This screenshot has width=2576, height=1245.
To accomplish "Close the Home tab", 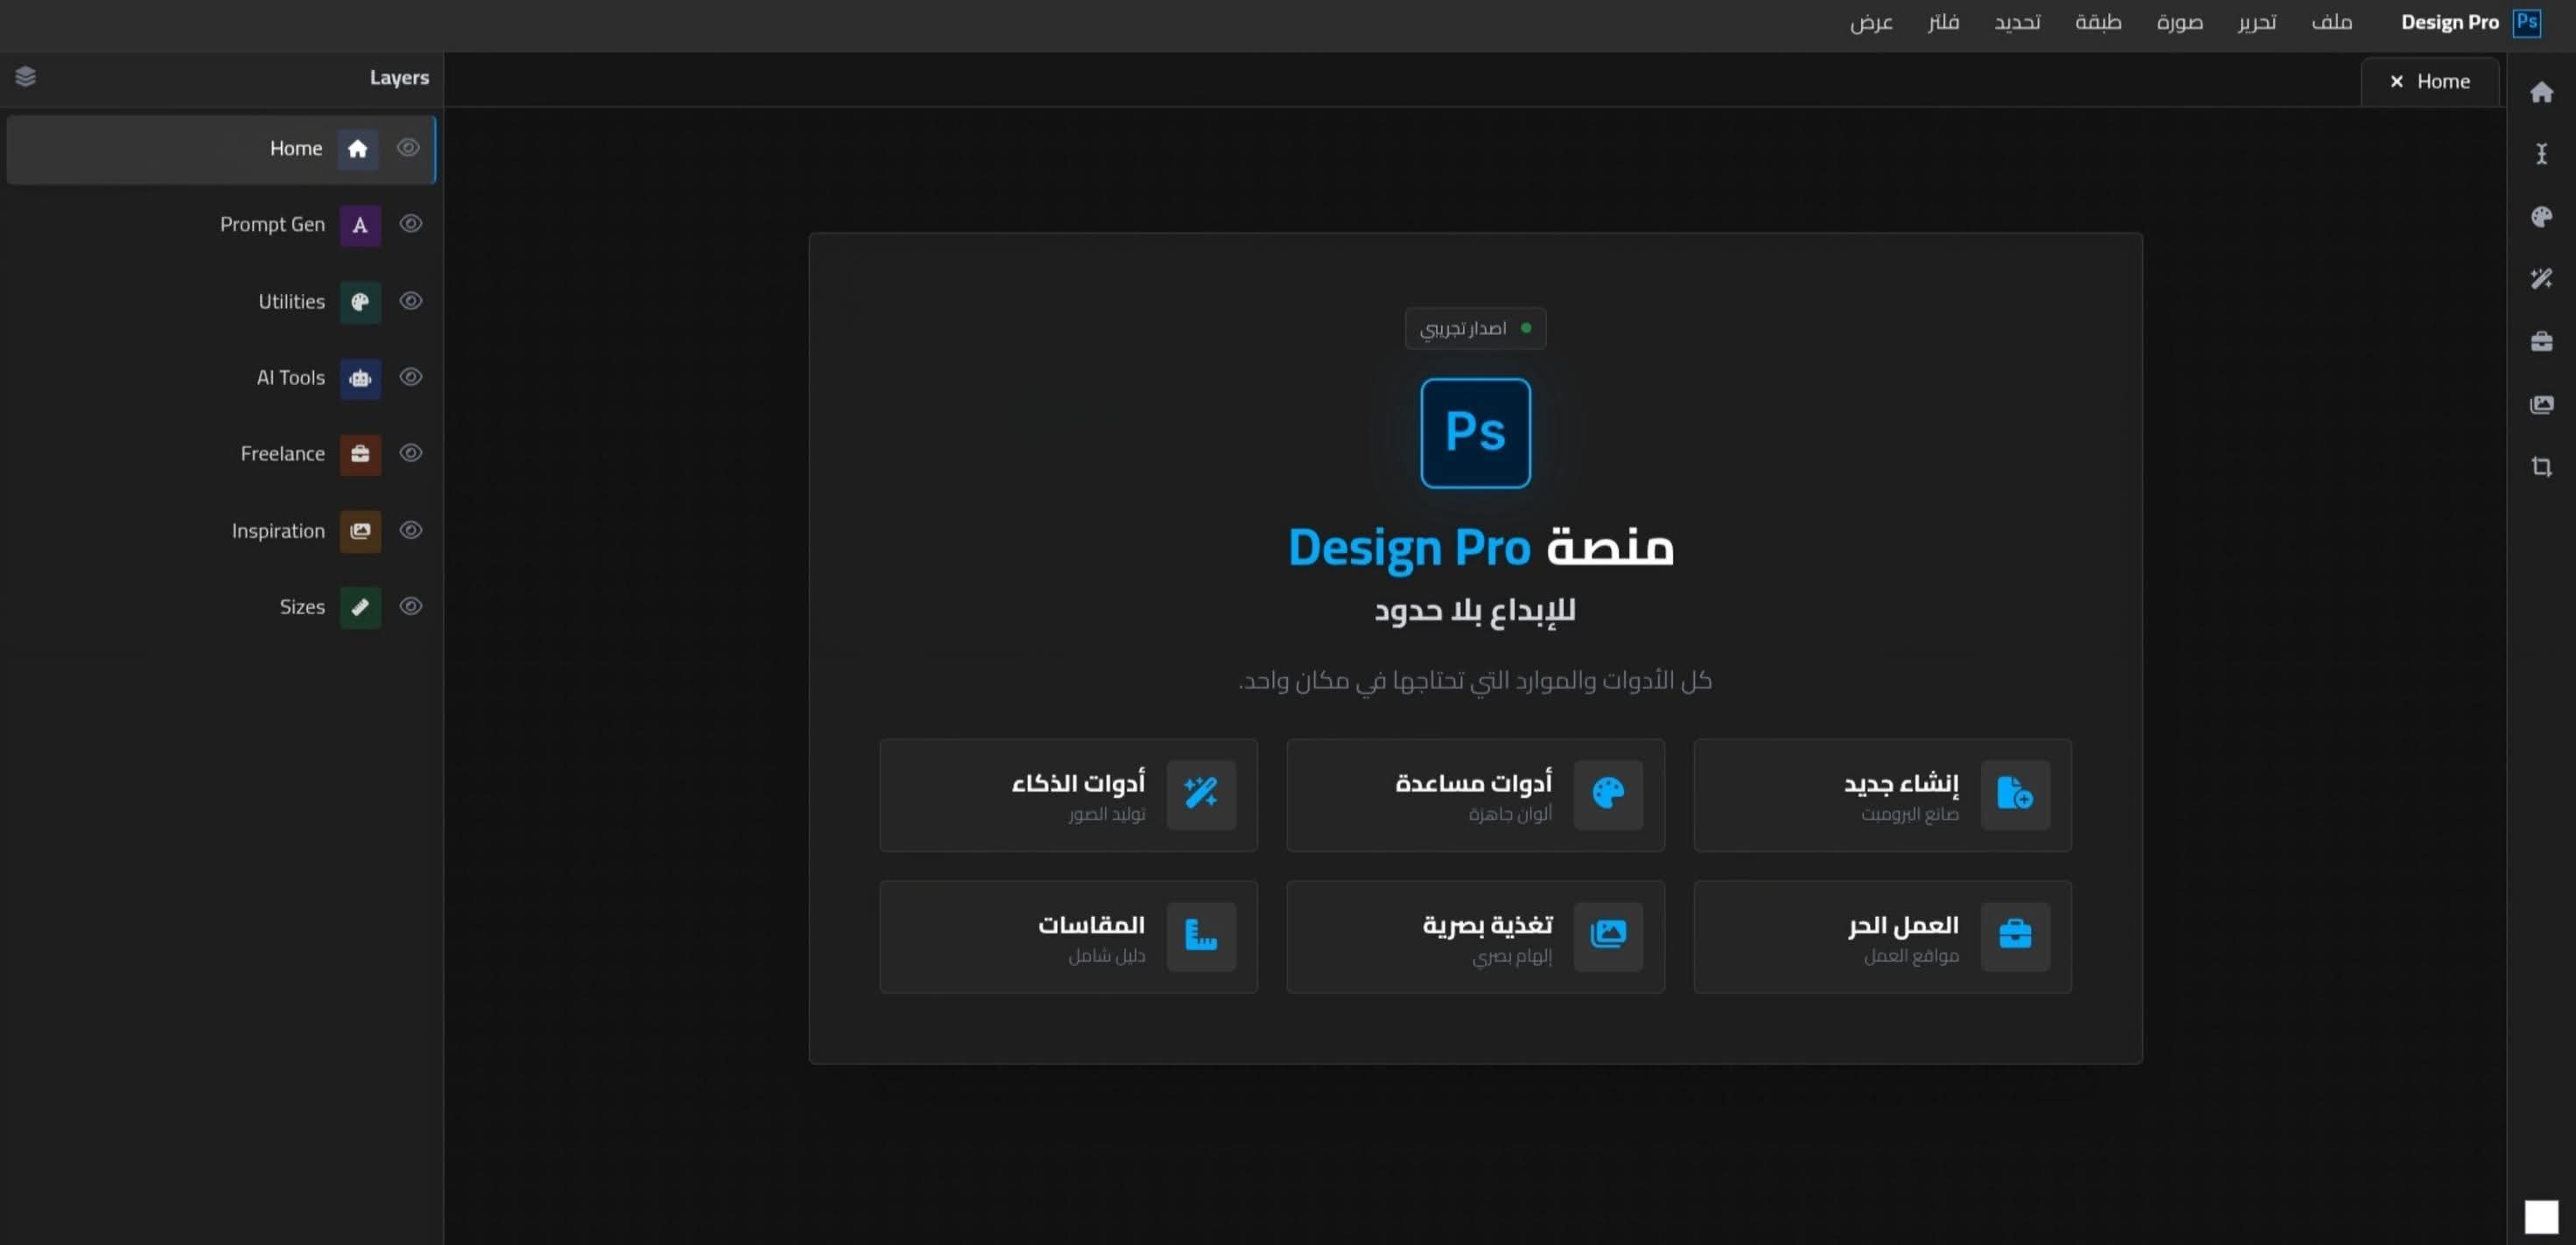I will [x=2396, y=82].
